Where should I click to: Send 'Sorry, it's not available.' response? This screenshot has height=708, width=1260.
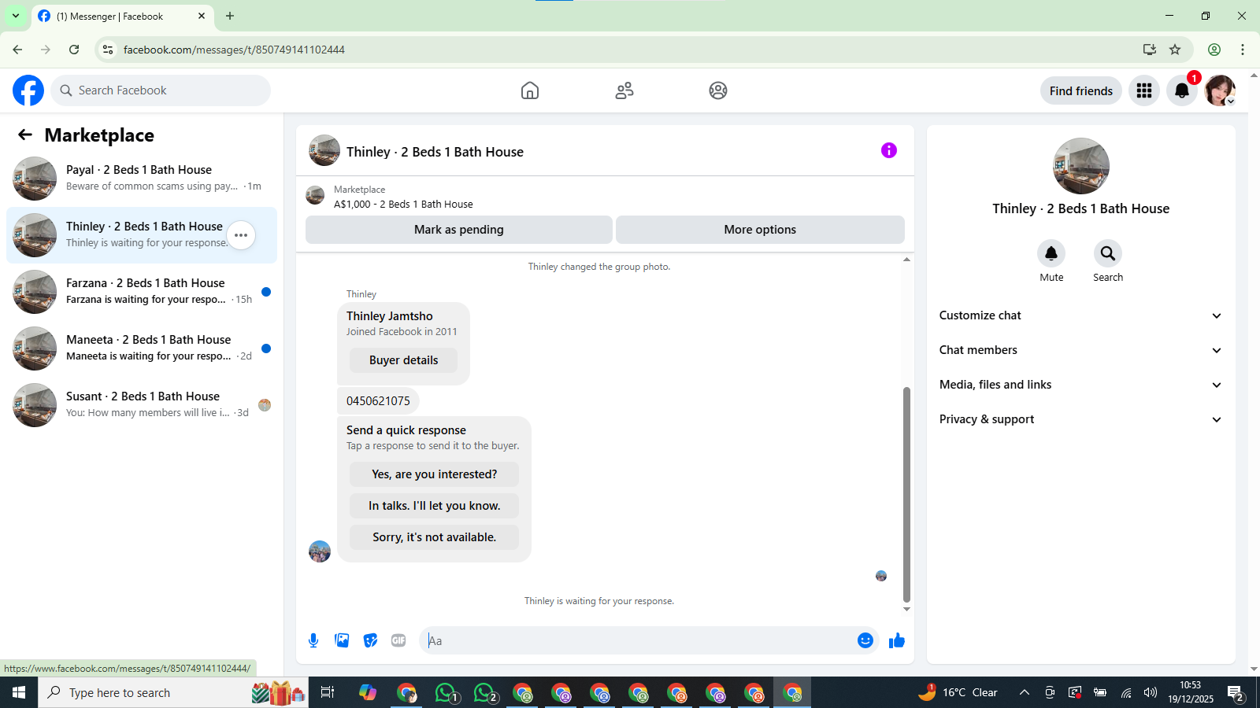pyautogui.click(x=434, y=537)
